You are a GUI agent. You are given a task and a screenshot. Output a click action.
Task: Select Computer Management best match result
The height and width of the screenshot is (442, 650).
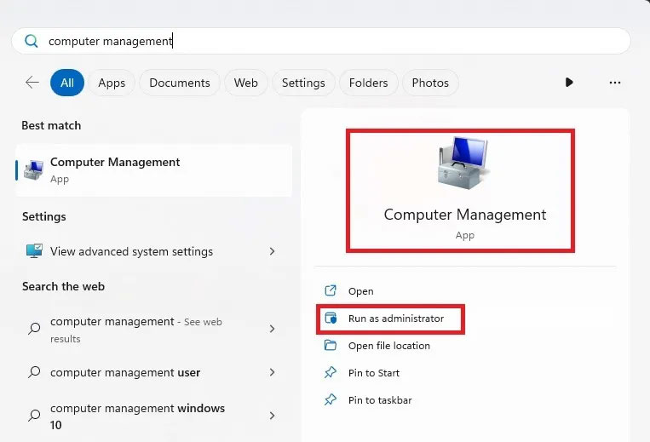115,169
